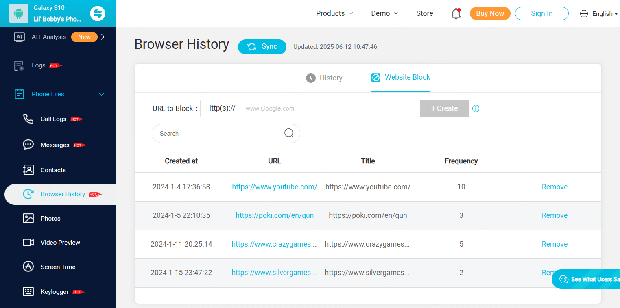Open the poki.com/en/gun URL link
The image size is (620, 308).
coord(275,215)
